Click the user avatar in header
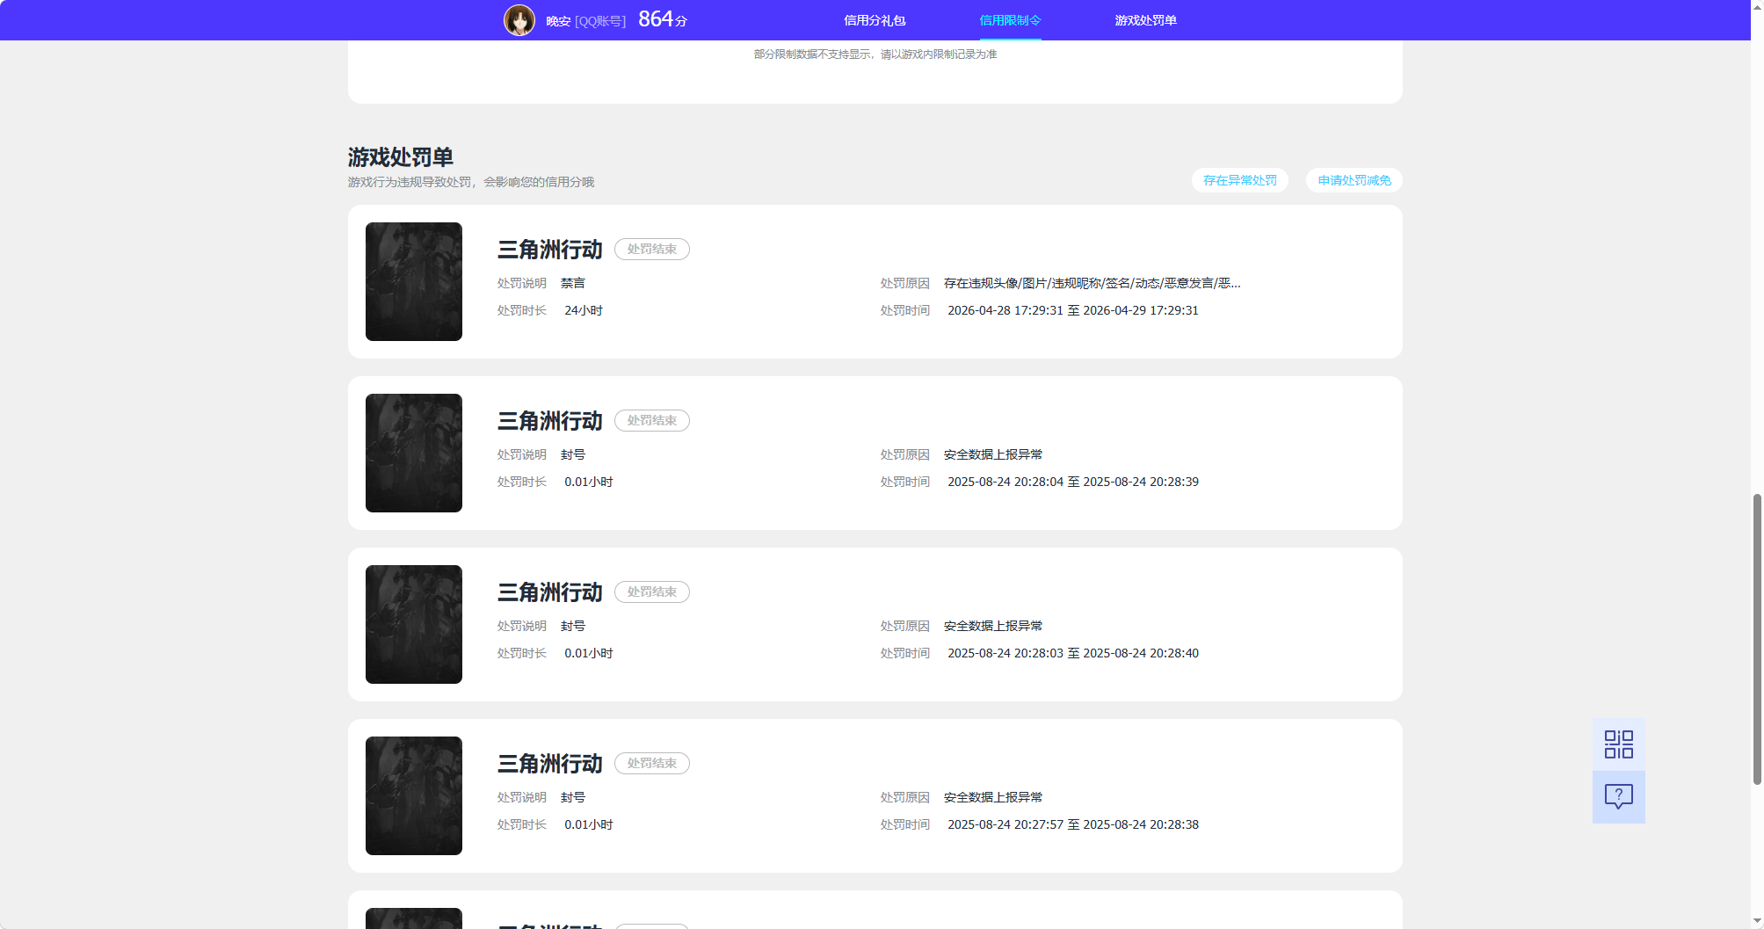This screenshot has width=1764, height=929. click(x=519, y=19)
